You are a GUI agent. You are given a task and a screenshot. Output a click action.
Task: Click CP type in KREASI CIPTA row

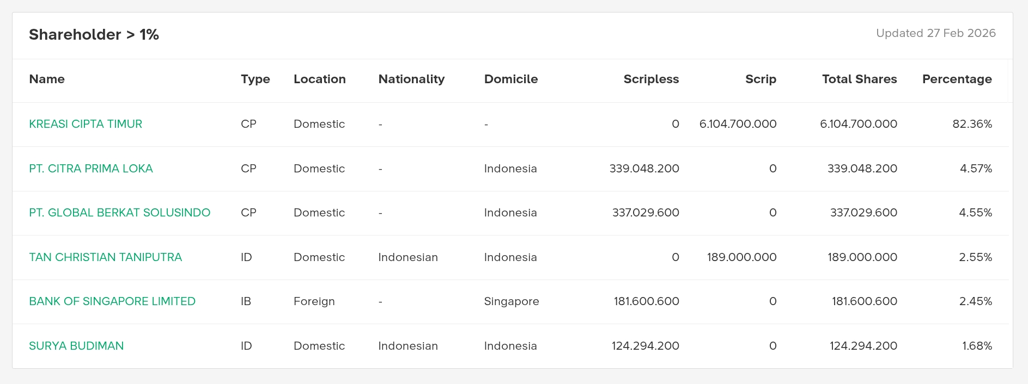point(248,124)
